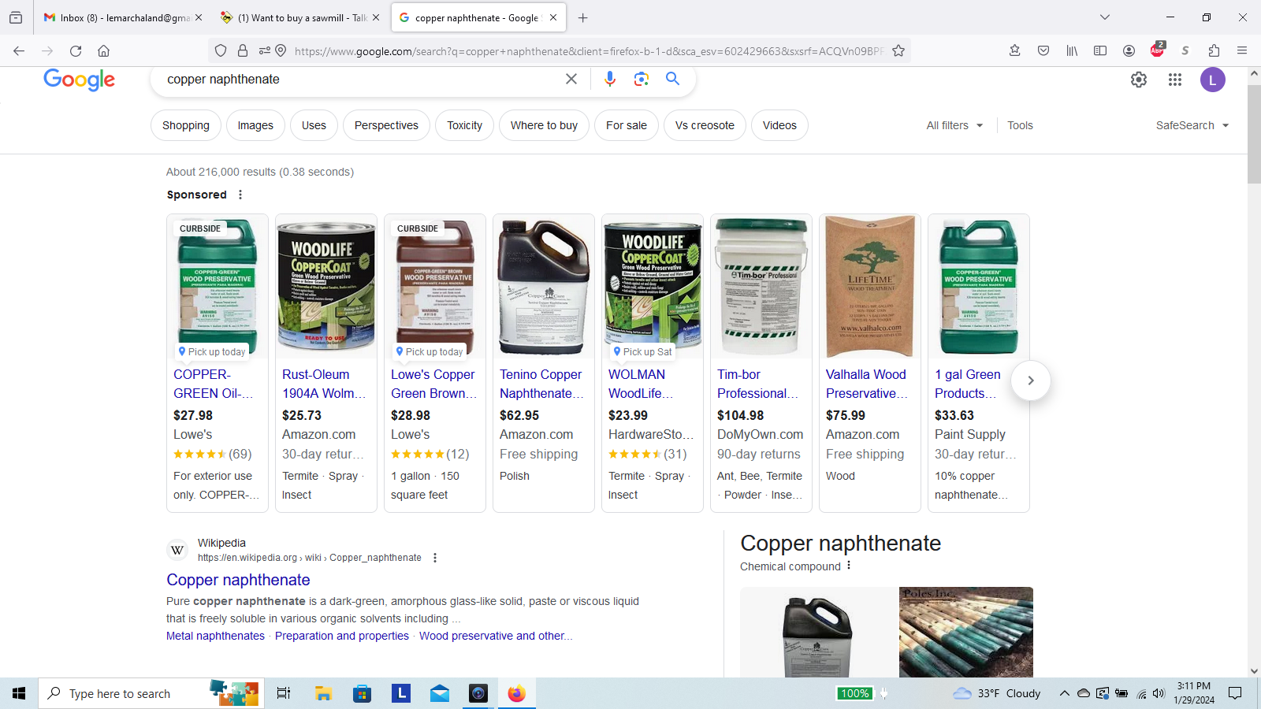1261x709 pixels.
Task: Open the Tim-bor Professional product image
Action: click(761, 287)
